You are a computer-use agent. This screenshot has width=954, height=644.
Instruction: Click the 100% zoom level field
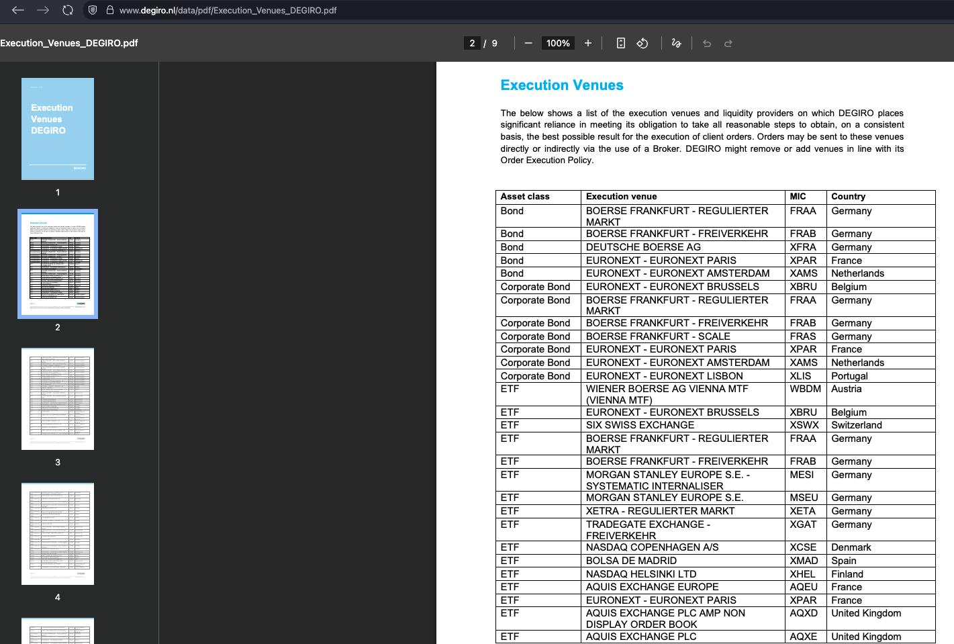tap(558, 43)
